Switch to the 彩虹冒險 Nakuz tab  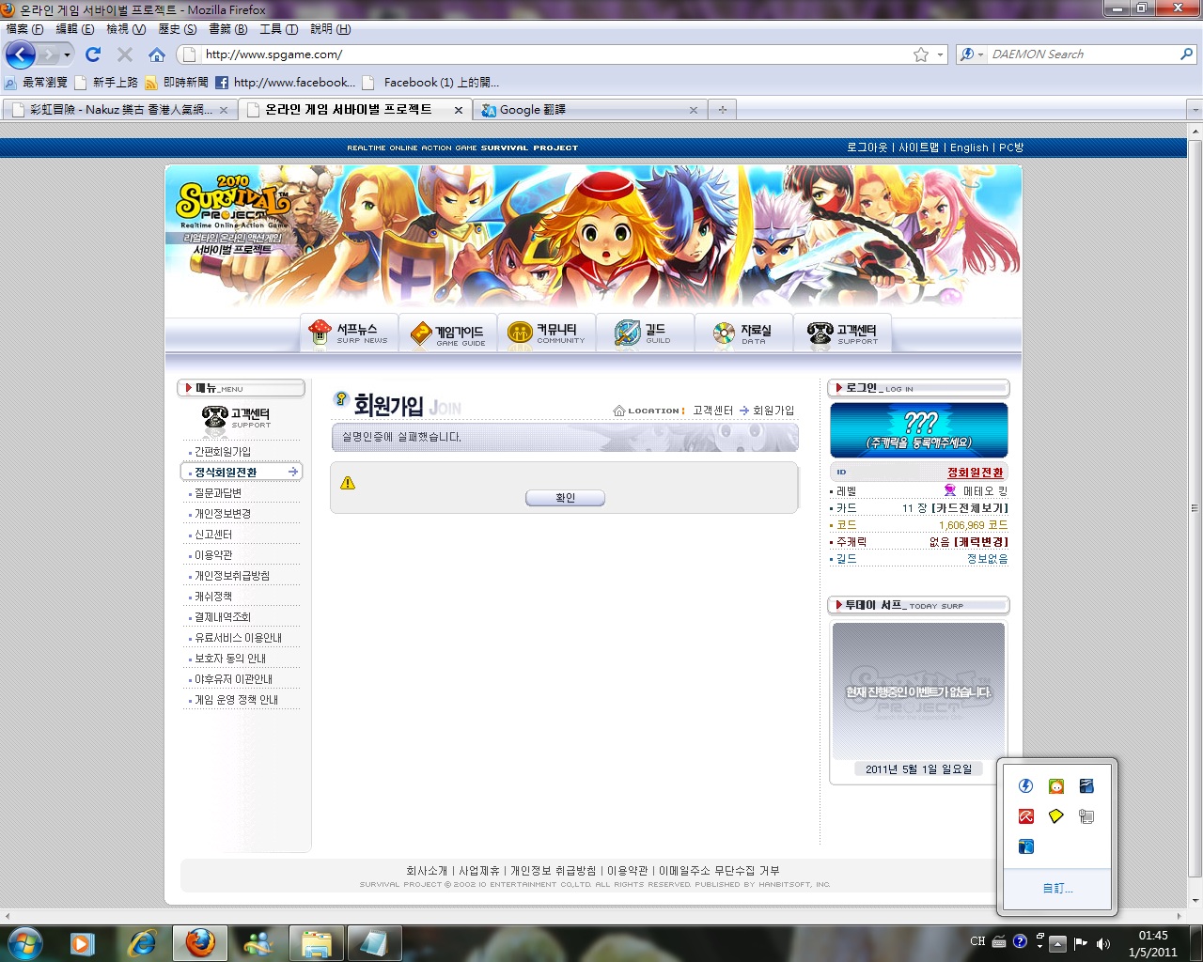(119, 110)
